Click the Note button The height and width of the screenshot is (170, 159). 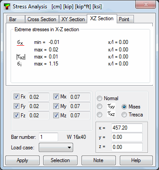coord(99,160)
